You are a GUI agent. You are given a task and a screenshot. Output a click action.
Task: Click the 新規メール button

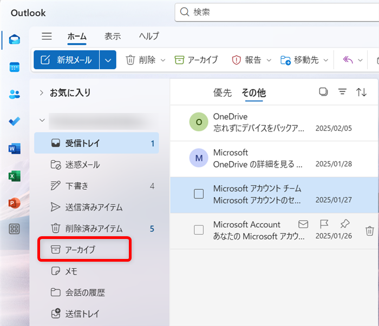tap(67, 60)
